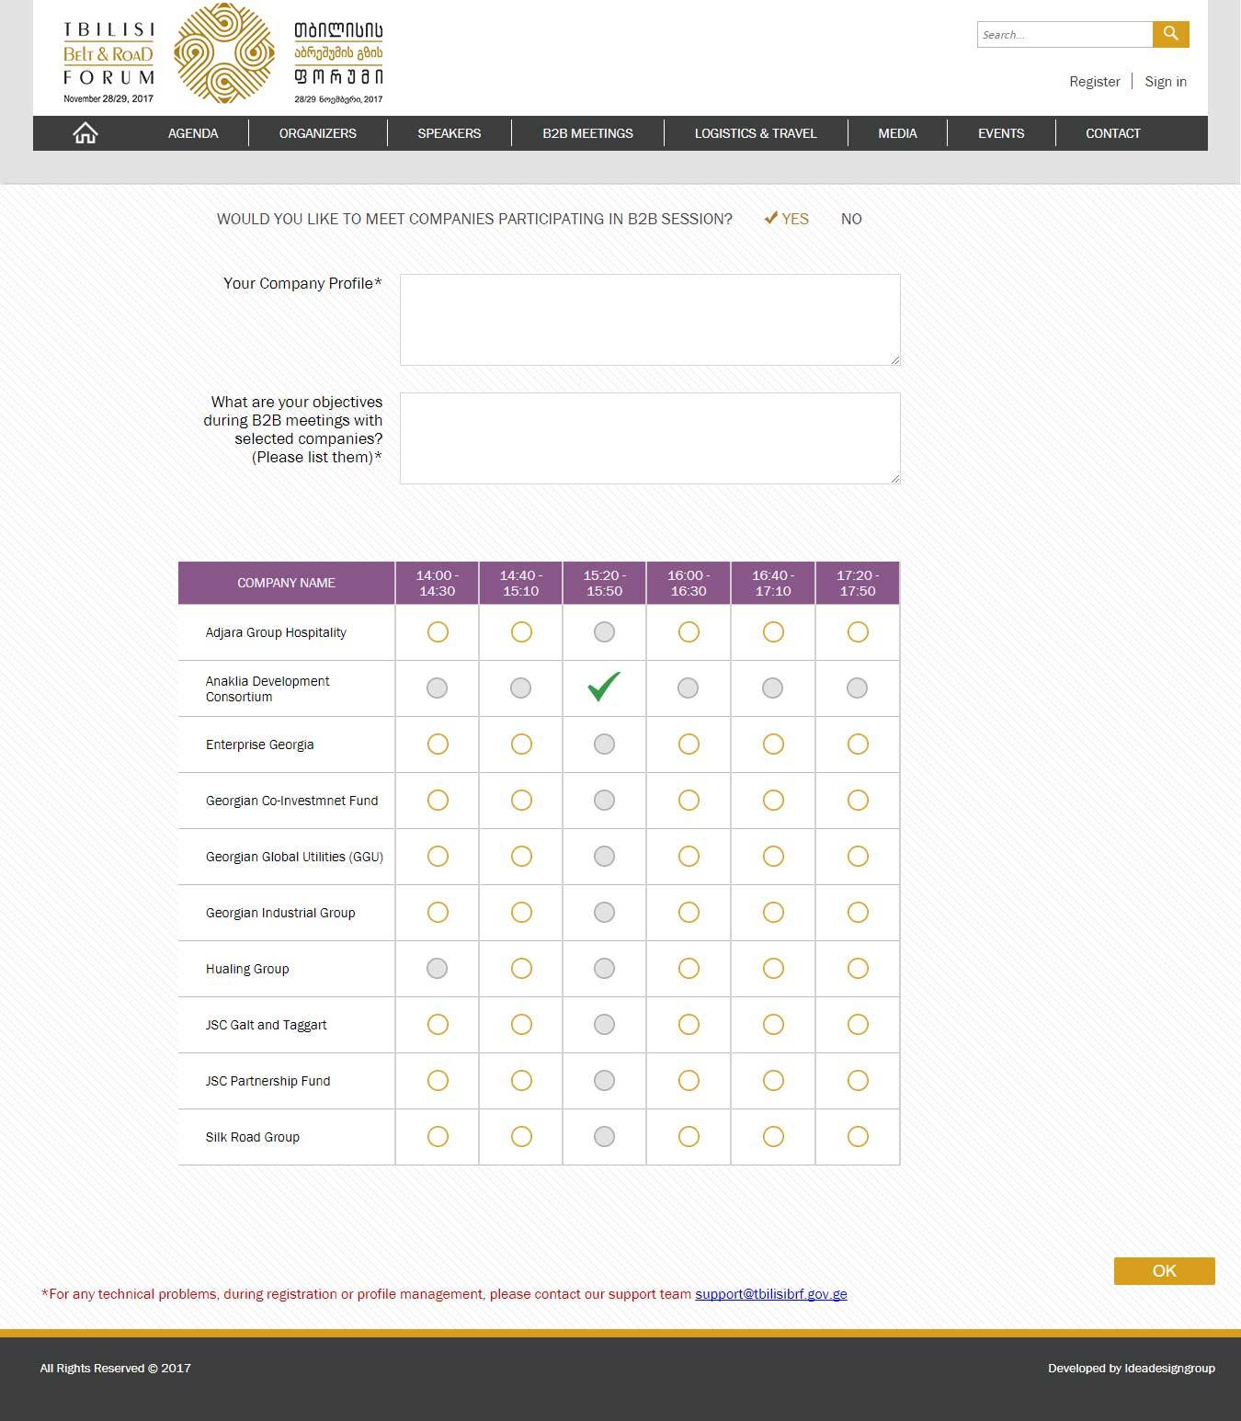Select Silk Road Group 14:00-14:30 slot

tap(438, 1136)
